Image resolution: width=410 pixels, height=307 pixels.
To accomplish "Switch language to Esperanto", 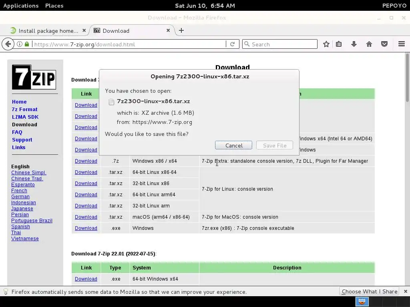I will [x=23, y=185].
